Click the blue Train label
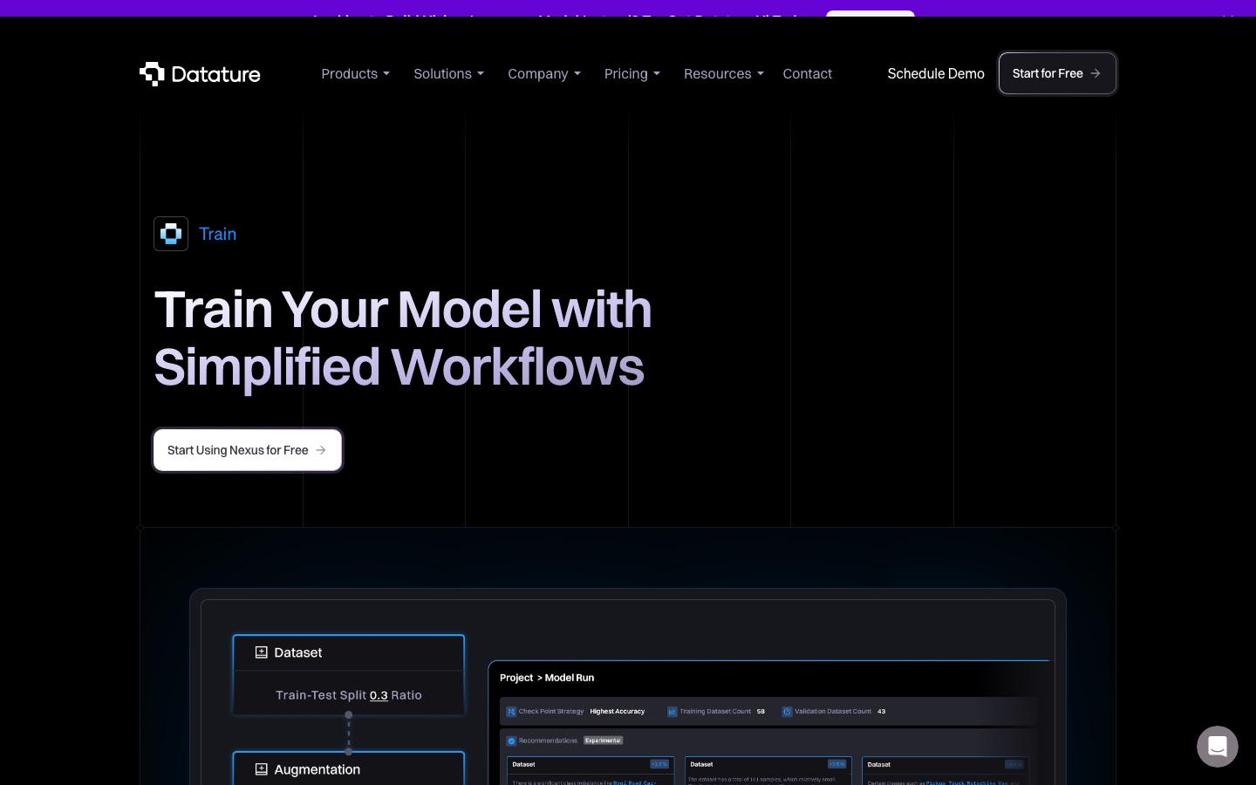Image resolution: width=1256 pixels, height=785 pixels. tap(217, 234)
